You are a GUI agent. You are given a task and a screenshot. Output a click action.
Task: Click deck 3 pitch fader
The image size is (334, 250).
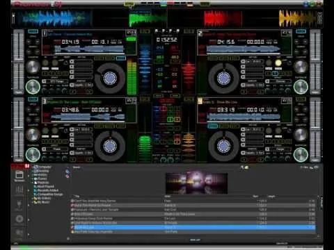click(x=18, y=130)
